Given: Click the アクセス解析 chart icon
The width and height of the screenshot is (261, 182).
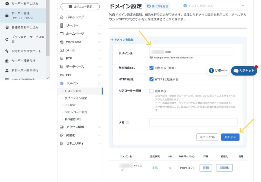Looking at the screenshot, I should [62, 127].
